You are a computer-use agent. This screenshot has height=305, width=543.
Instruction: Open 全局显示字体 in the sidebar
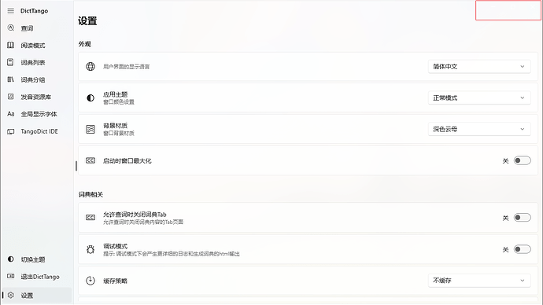pos(37,114)
